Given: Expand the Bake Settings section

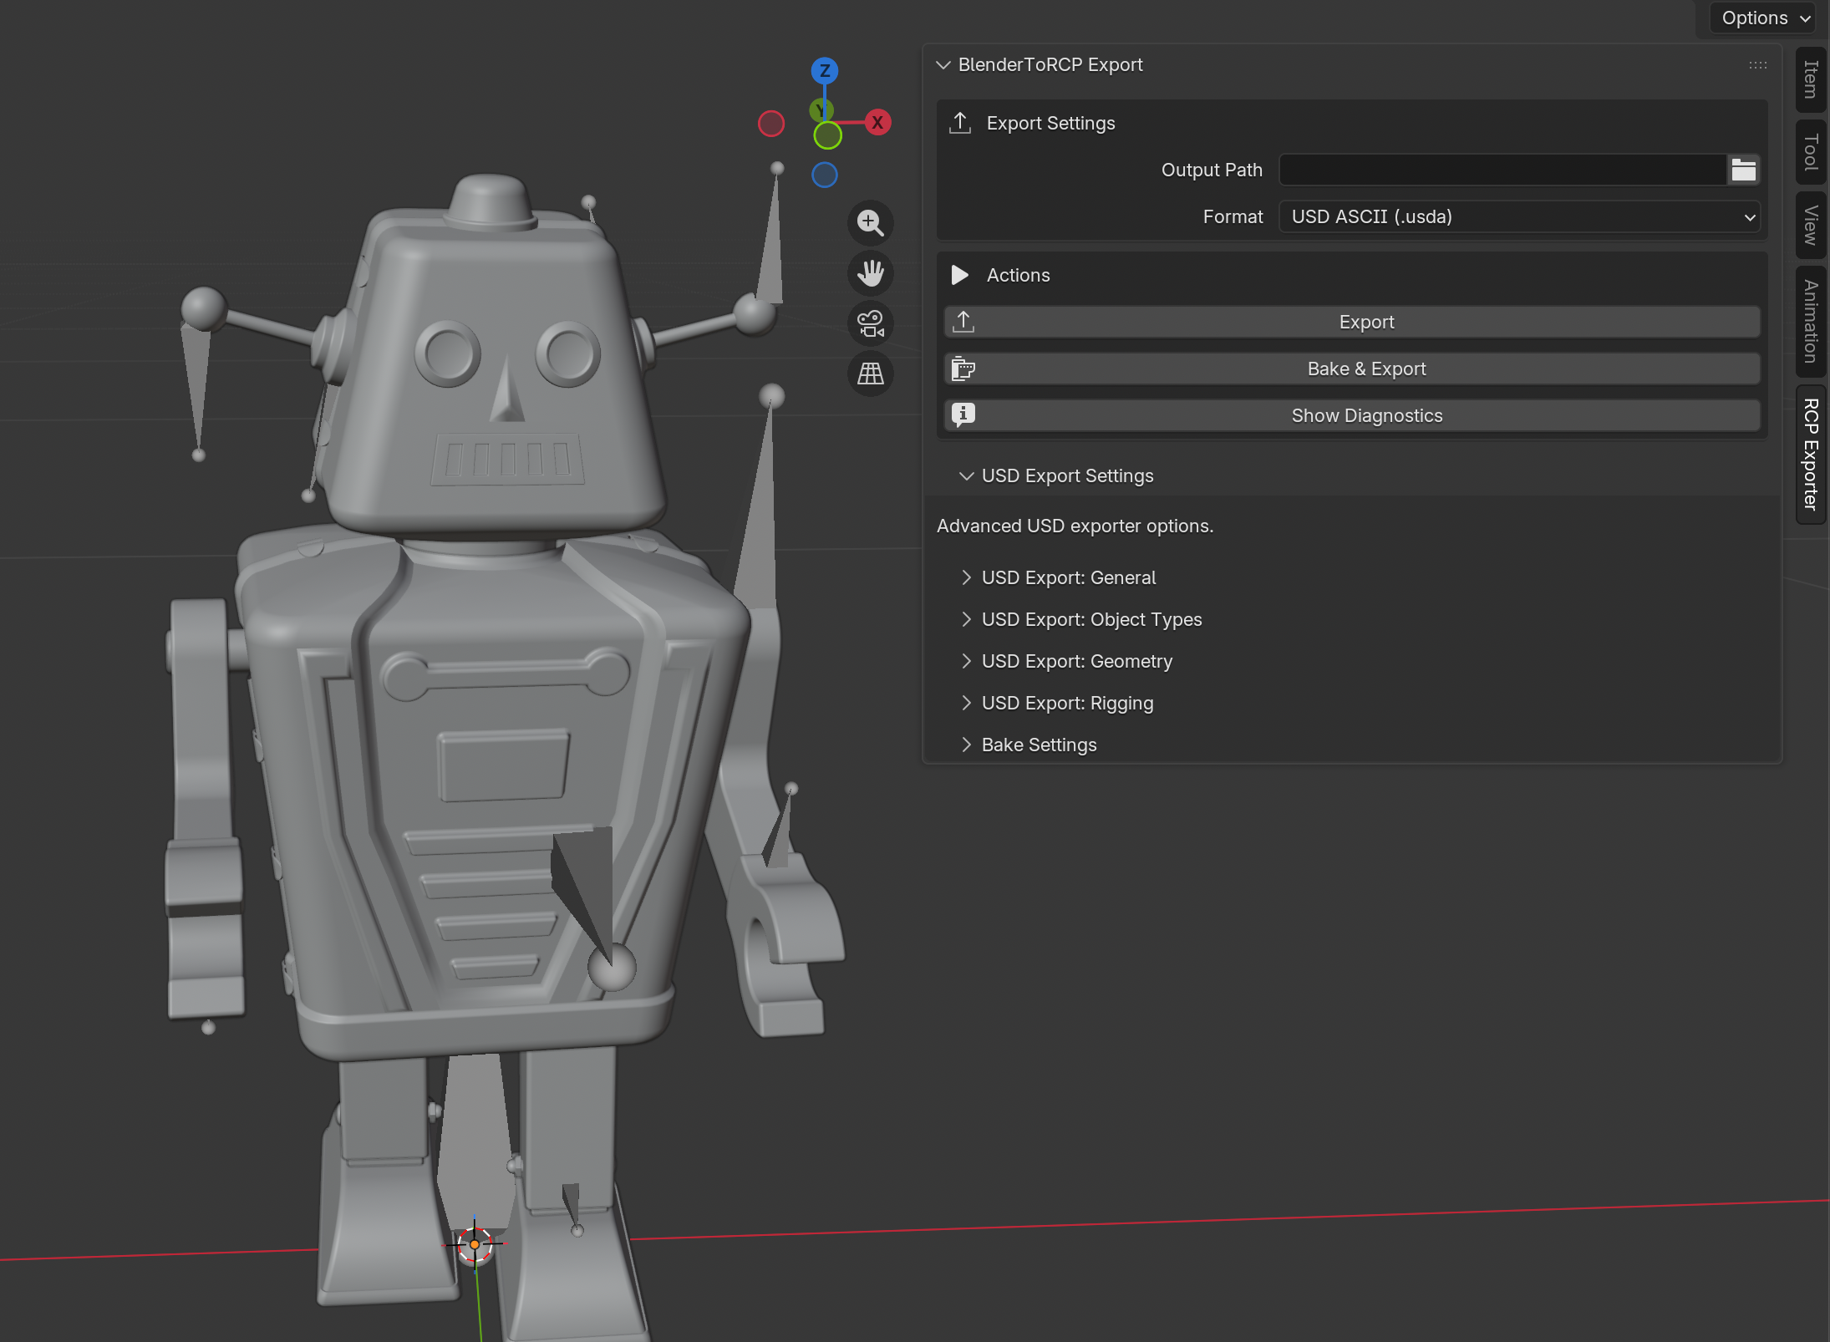Looking at the screenshot, I should tap(1039, 744).
